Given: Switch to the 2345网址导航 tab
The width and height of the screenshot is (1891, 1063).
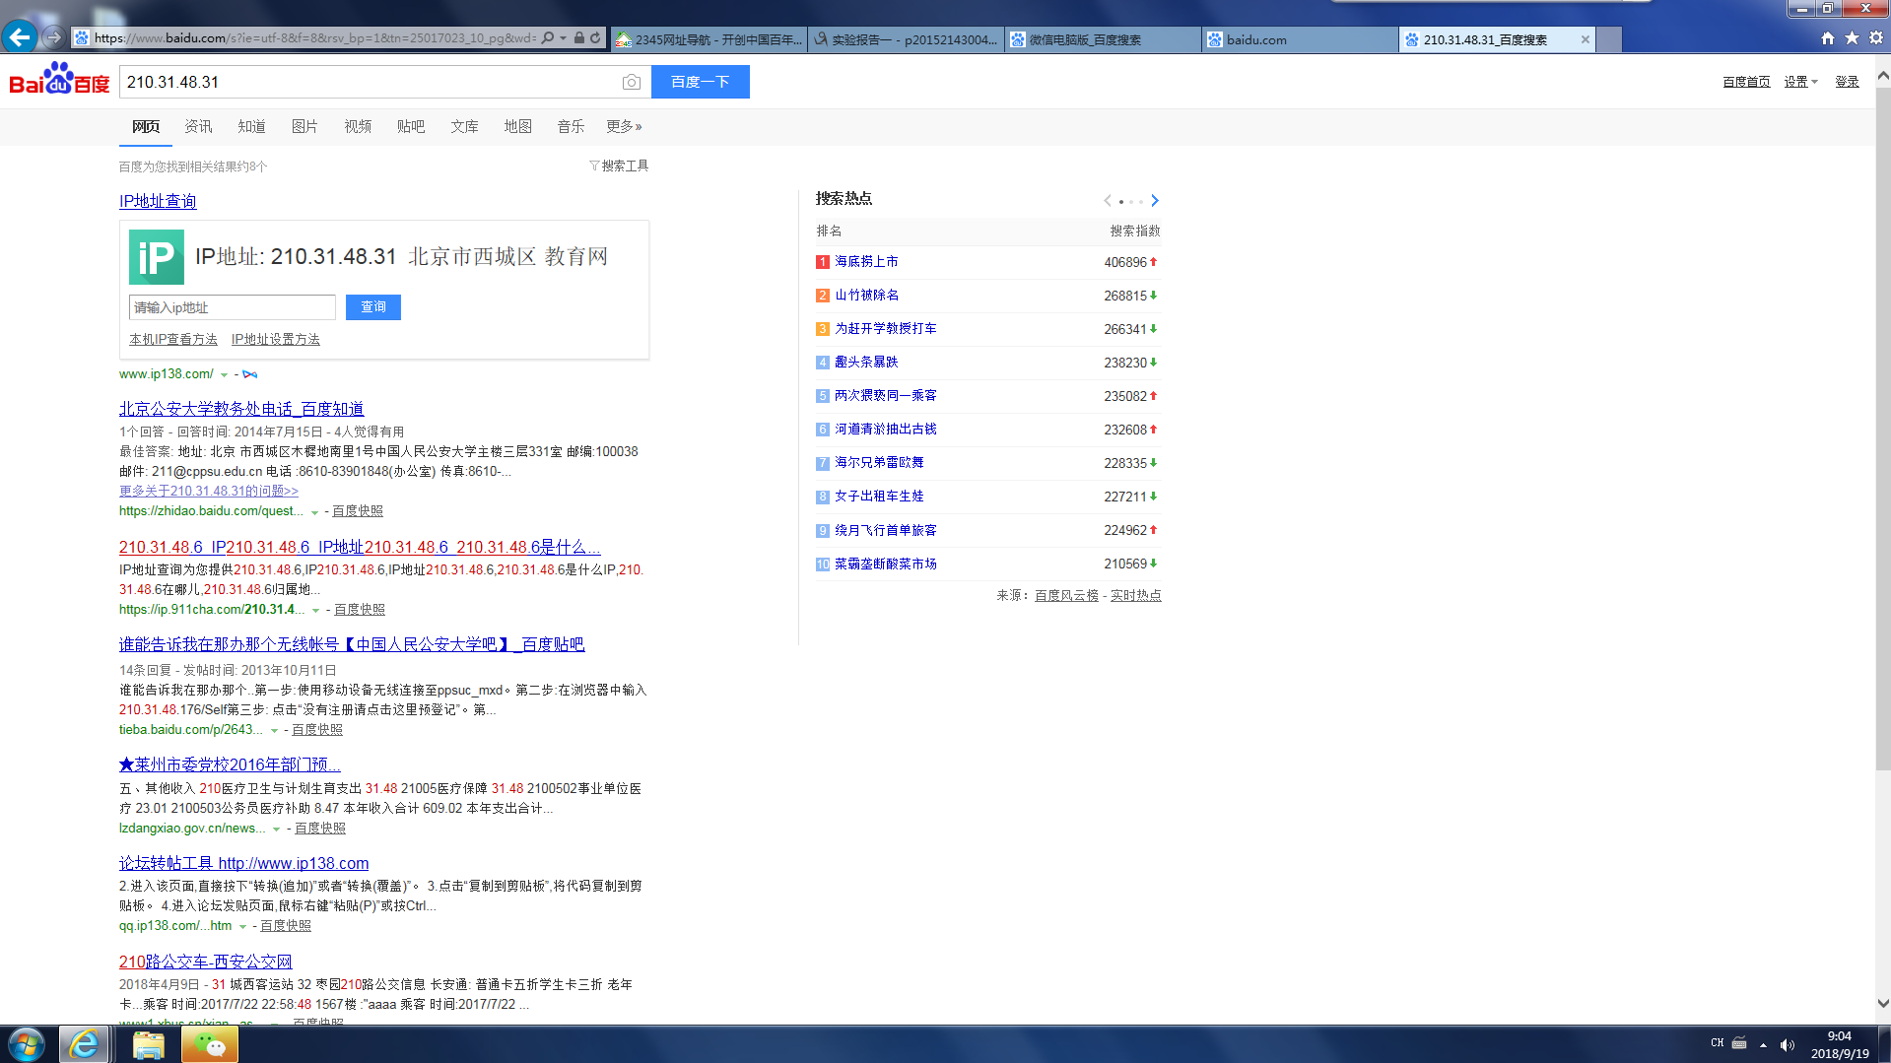Looking at the screenshot, I should point(709,39).
